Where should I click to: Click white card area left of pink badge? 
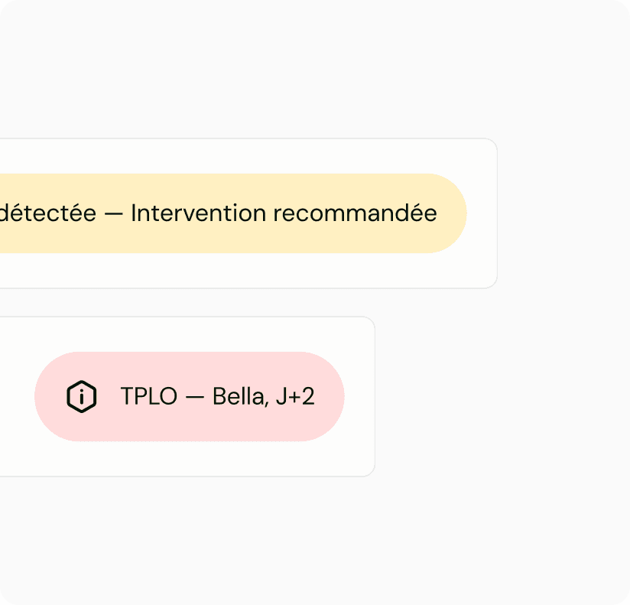[x=17, y=397]
